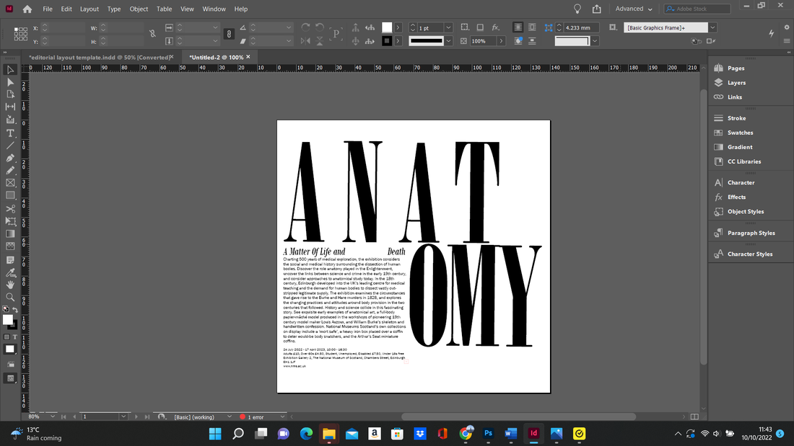Viewport: 794px width, 446px height.
Task: Select the Hand tool
Action: pyautogui.click(x=10, y=285)
